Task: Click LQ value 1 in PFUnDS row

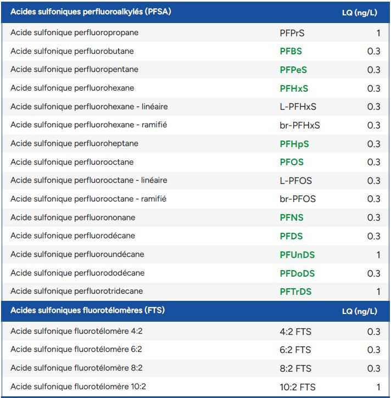Action: coord(378,255)
